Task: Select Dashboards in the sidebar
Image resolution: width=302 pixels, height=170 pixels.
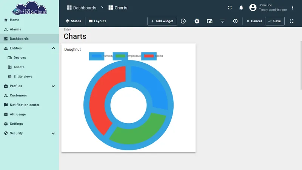Action: click(29, 39)
